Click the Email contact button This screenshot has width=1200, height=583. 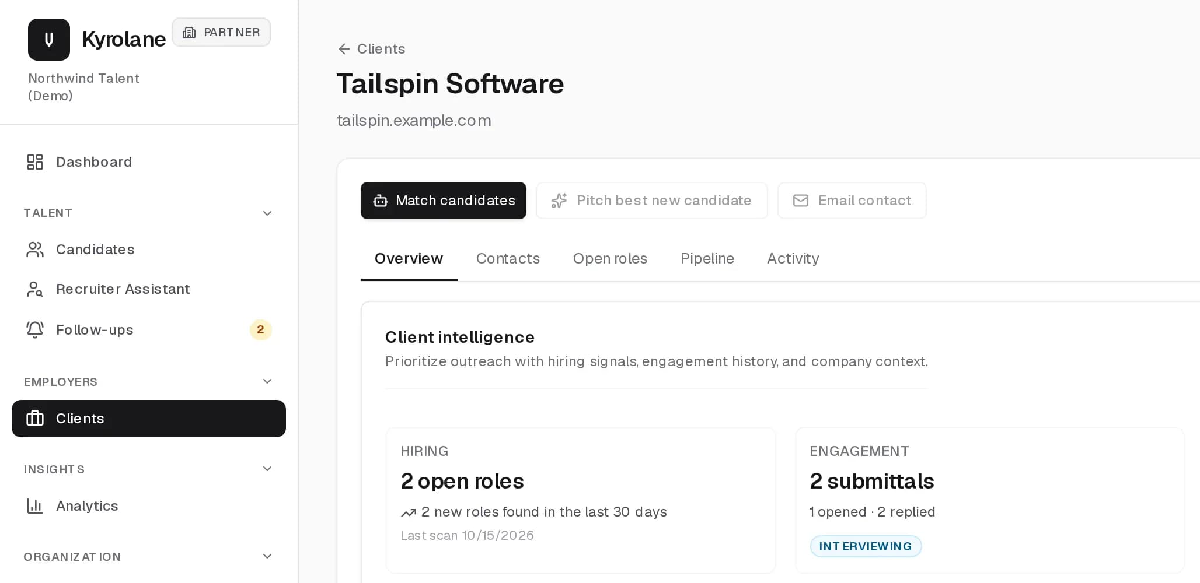click(x=852, y=201)
